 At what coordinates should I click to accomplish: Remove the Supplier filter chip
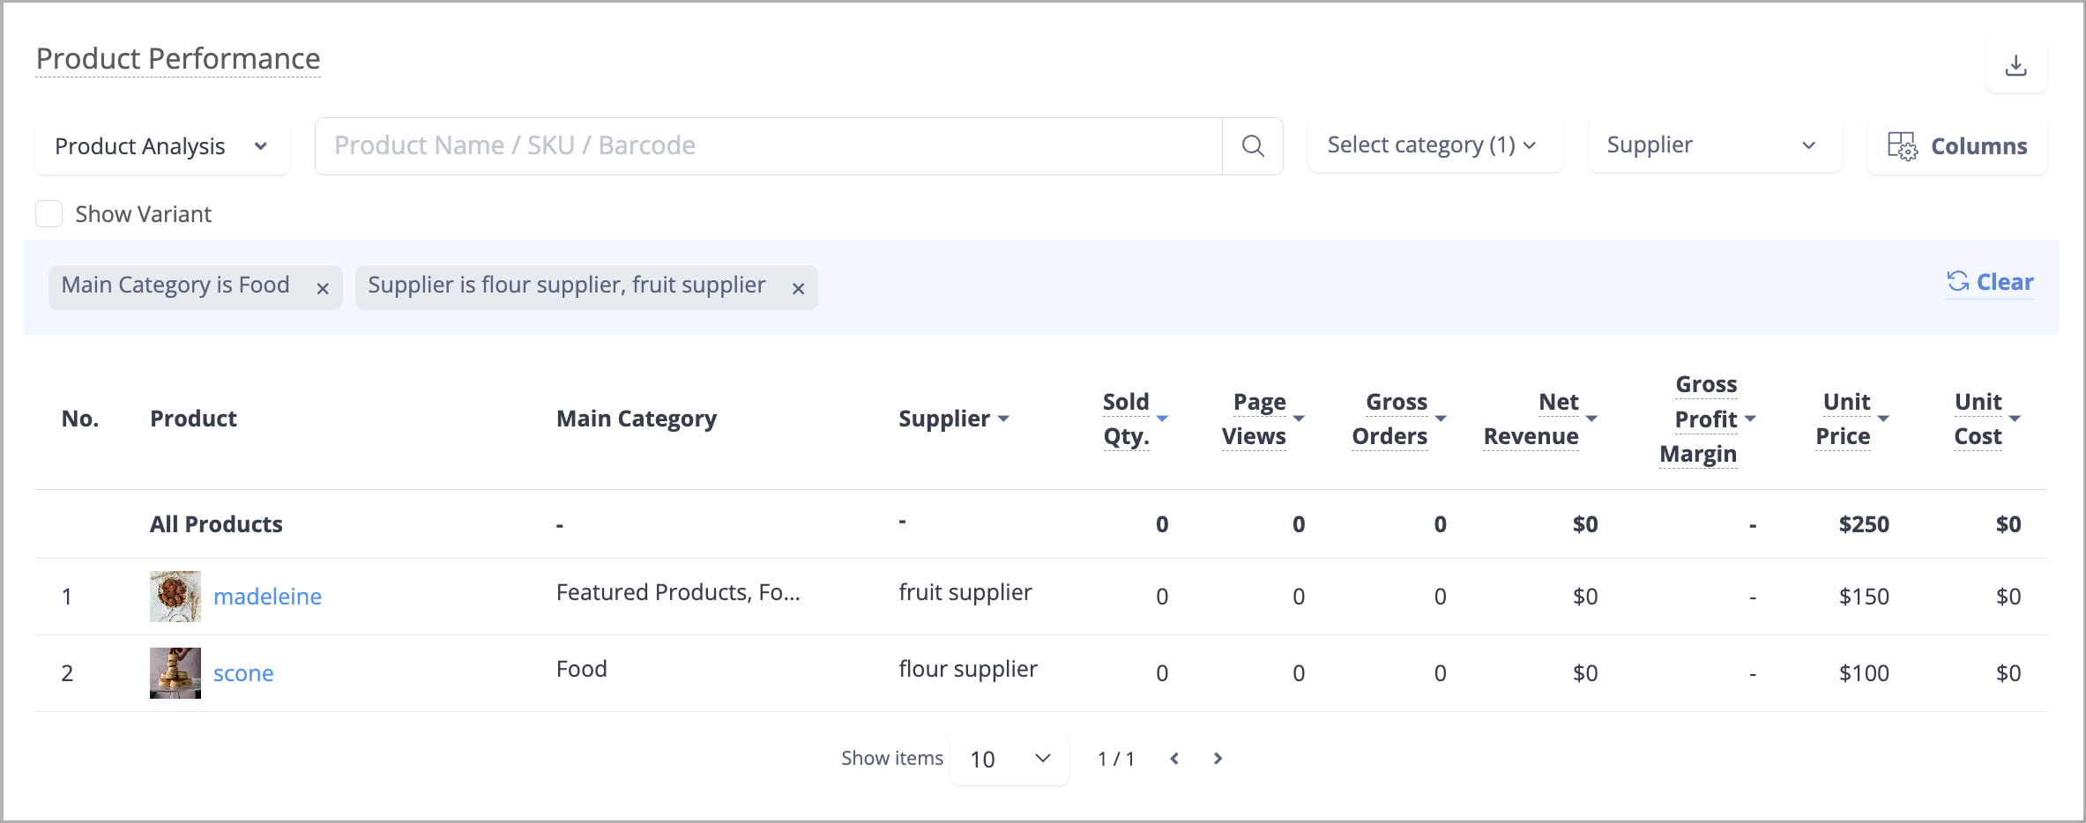coord(798,288)
